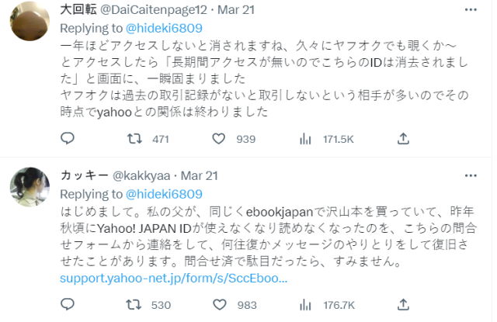Retweet カッキー's tweet with 530 retweets

point(134,305)
